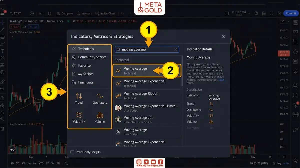Clear the moving average search text
The height and width of the screenshot is (168, 300).
[176, 49]
